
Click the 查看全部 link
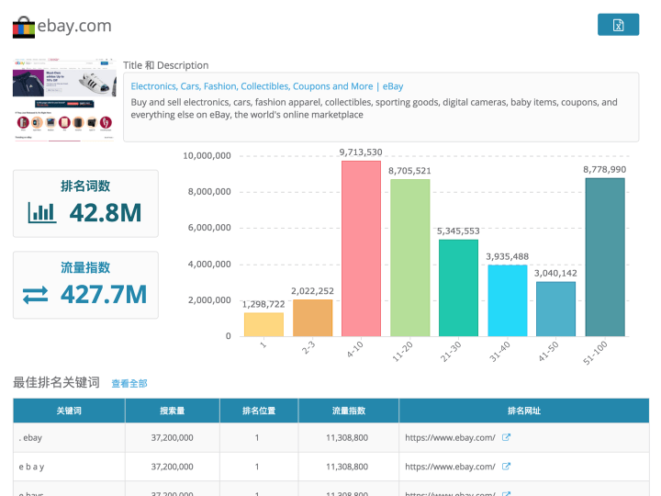click(129, 383)
